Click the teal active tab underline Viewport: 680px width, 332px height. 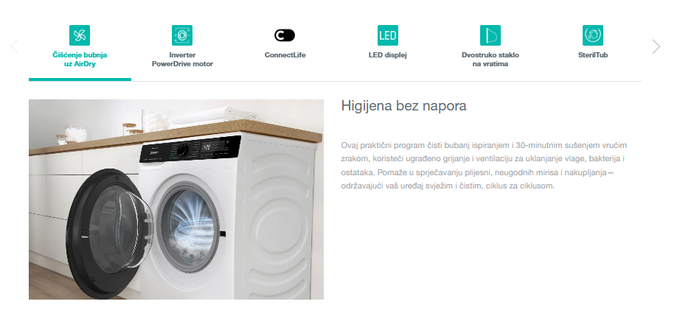(x=80, y=80)
